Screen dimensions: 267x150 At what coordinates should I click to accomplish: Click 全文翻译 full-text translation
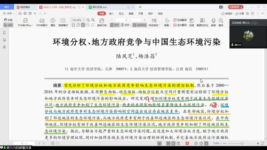pyautogui.click(x=180, y=25)
